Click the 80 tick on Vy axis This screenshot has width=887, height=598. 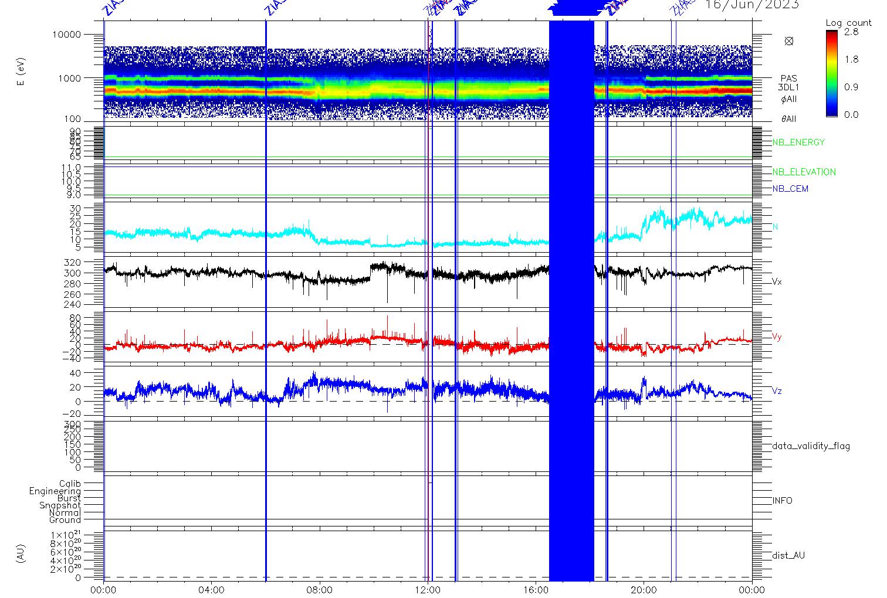pyautogui.click(x=76, y=318)
